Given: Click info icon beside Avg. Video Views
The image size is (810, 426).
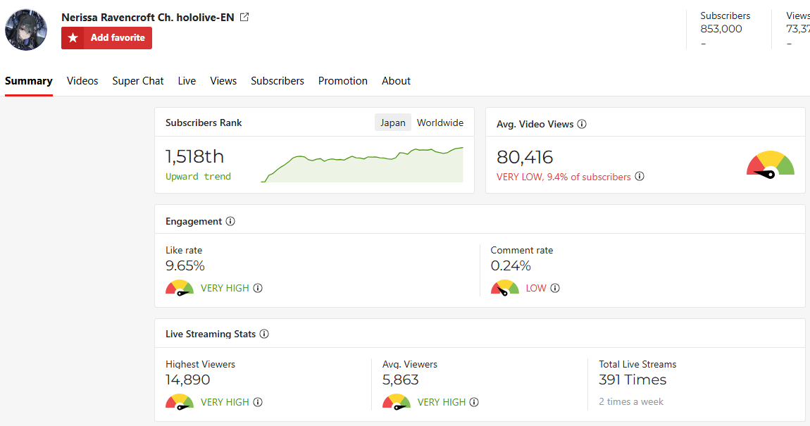Looking at the screenshot, I should (x=582, y=124).
